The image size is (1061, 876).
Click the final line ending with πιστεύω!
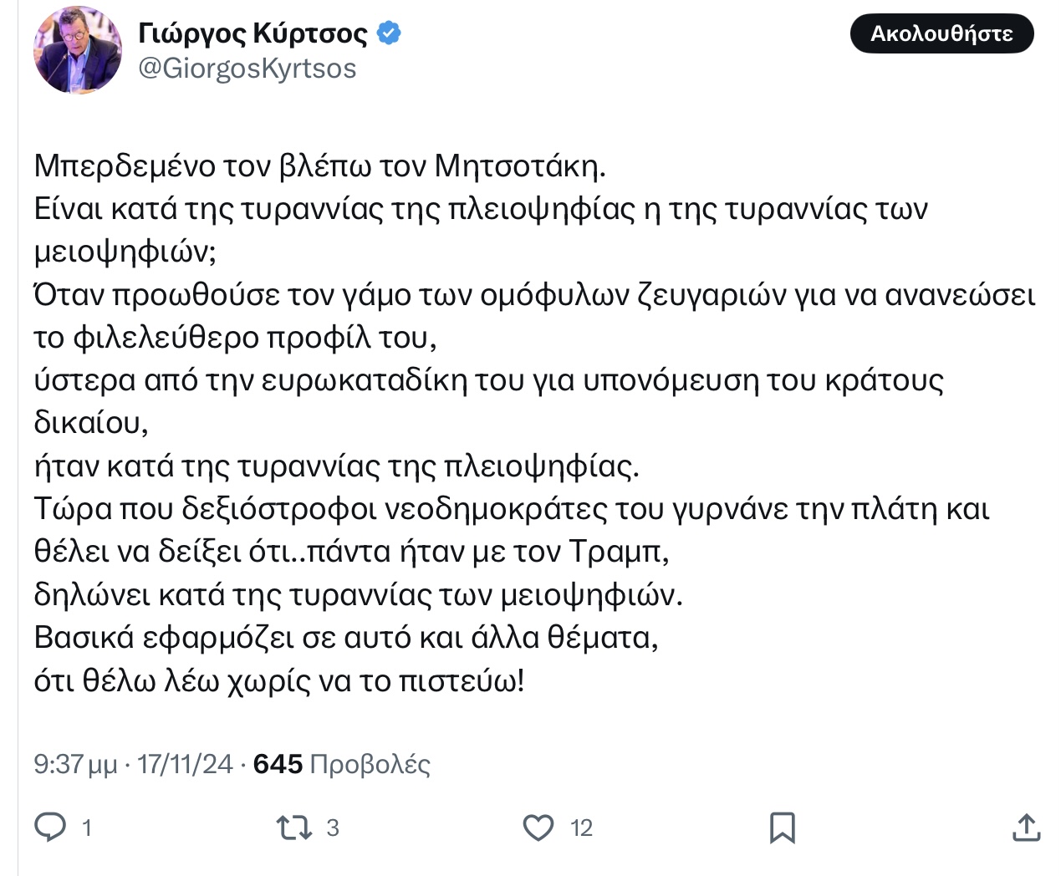point(279,681)
